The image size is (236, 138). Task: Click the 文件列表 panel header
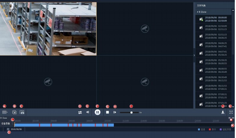[201, 5]
